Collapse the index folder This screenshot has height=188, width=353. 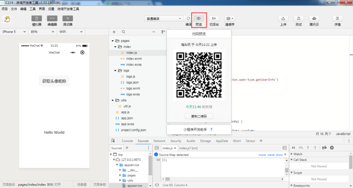click(115, 47)
